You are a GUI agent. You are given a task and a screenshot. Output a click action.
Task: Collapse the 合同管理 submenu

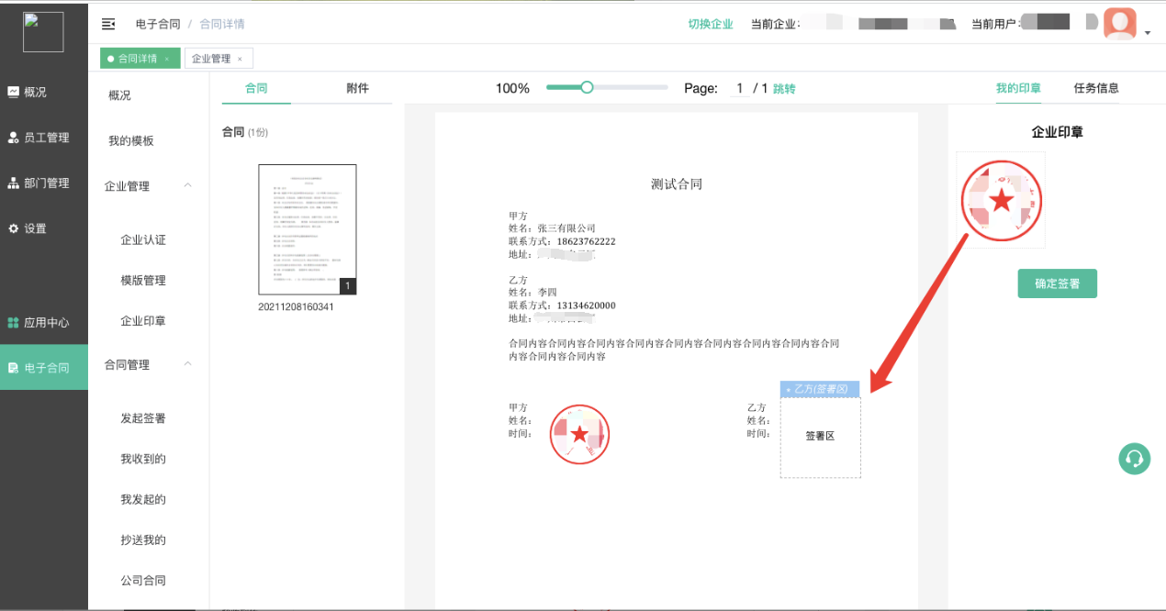[x=188, y=364]
